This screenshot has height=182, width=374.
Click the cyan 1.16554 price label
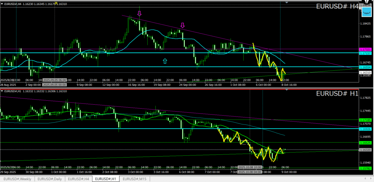click(x=366, y=67)
